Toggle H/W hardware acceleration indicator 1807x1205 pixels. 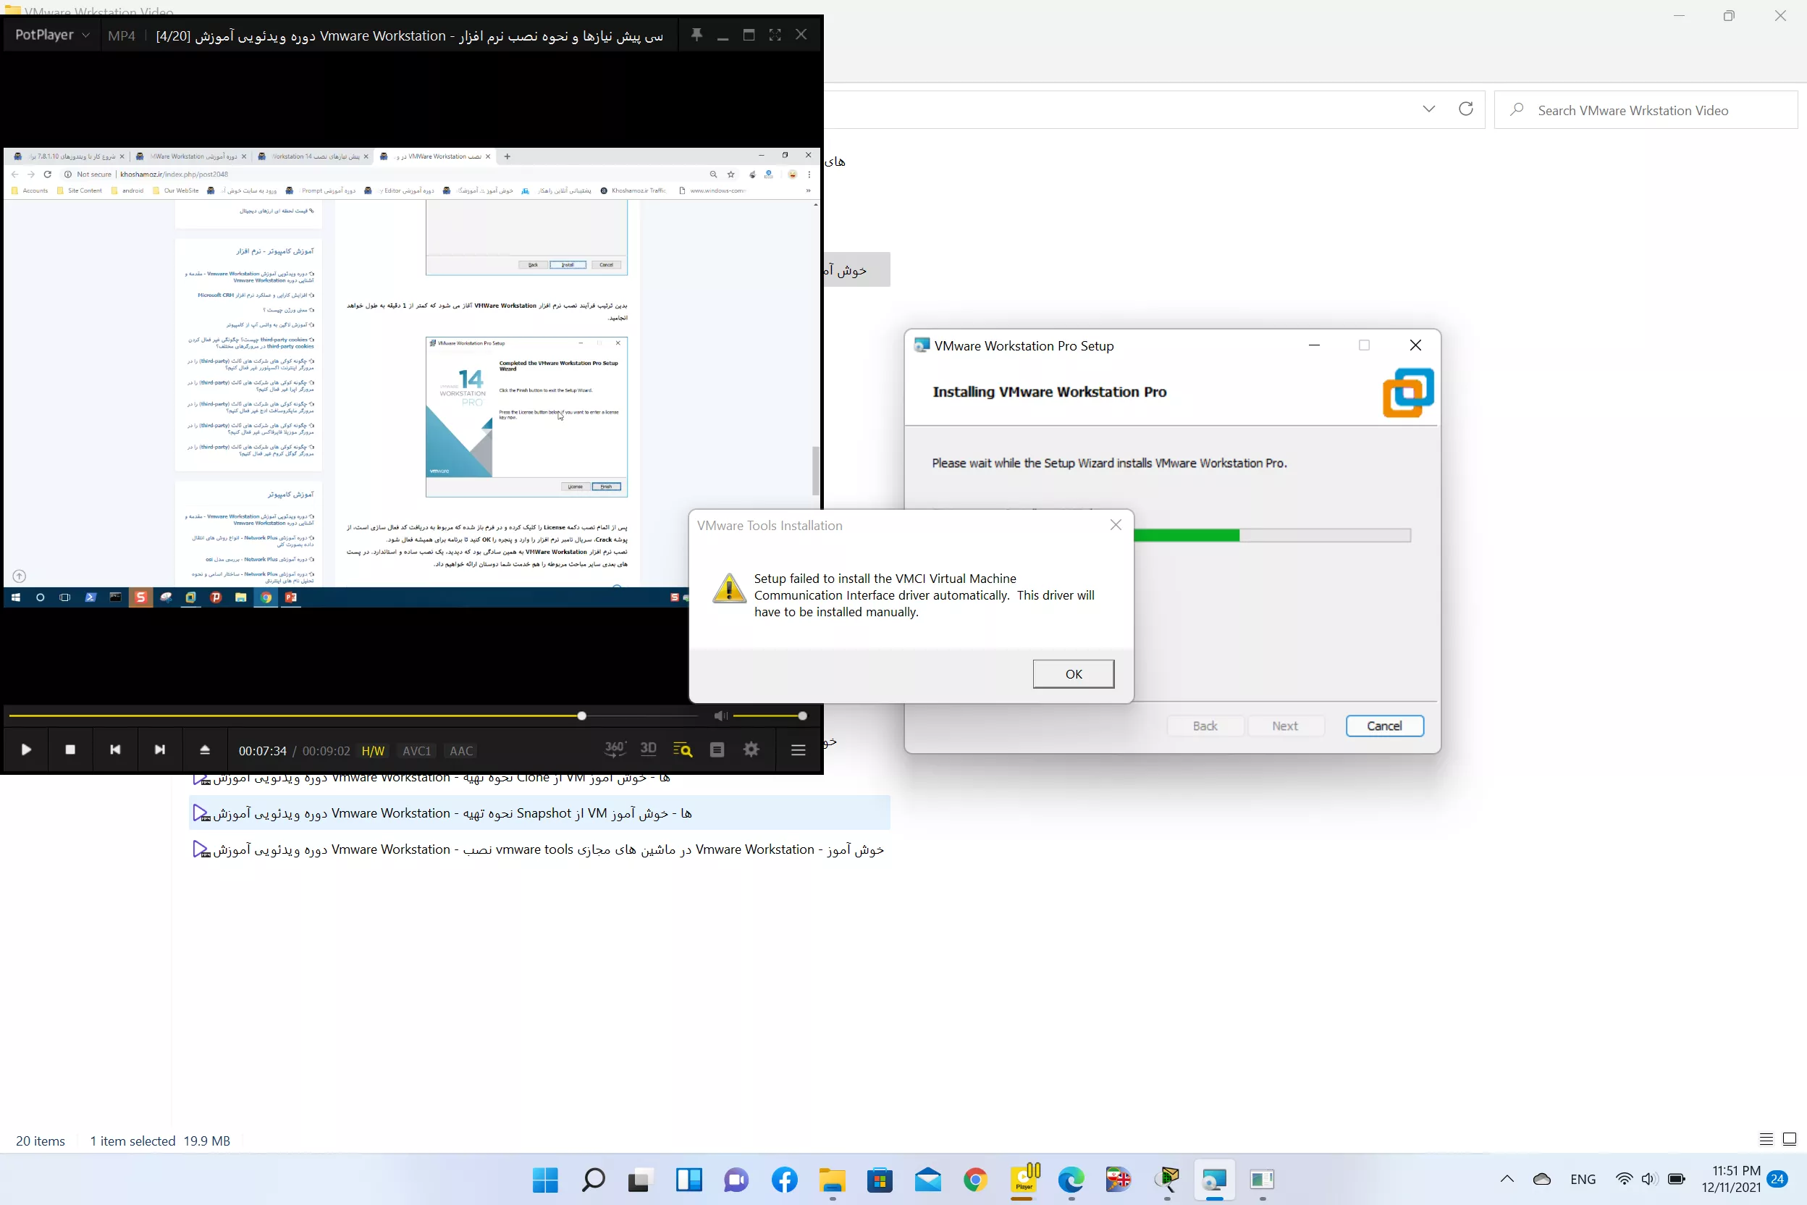click(x=374, y=751)
